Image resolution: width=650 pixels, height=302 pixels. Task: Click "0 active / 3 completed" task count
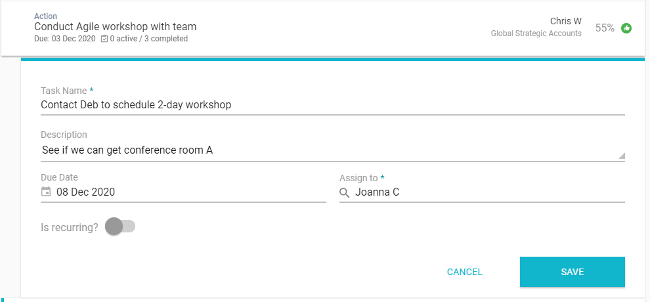pos(149,39)
